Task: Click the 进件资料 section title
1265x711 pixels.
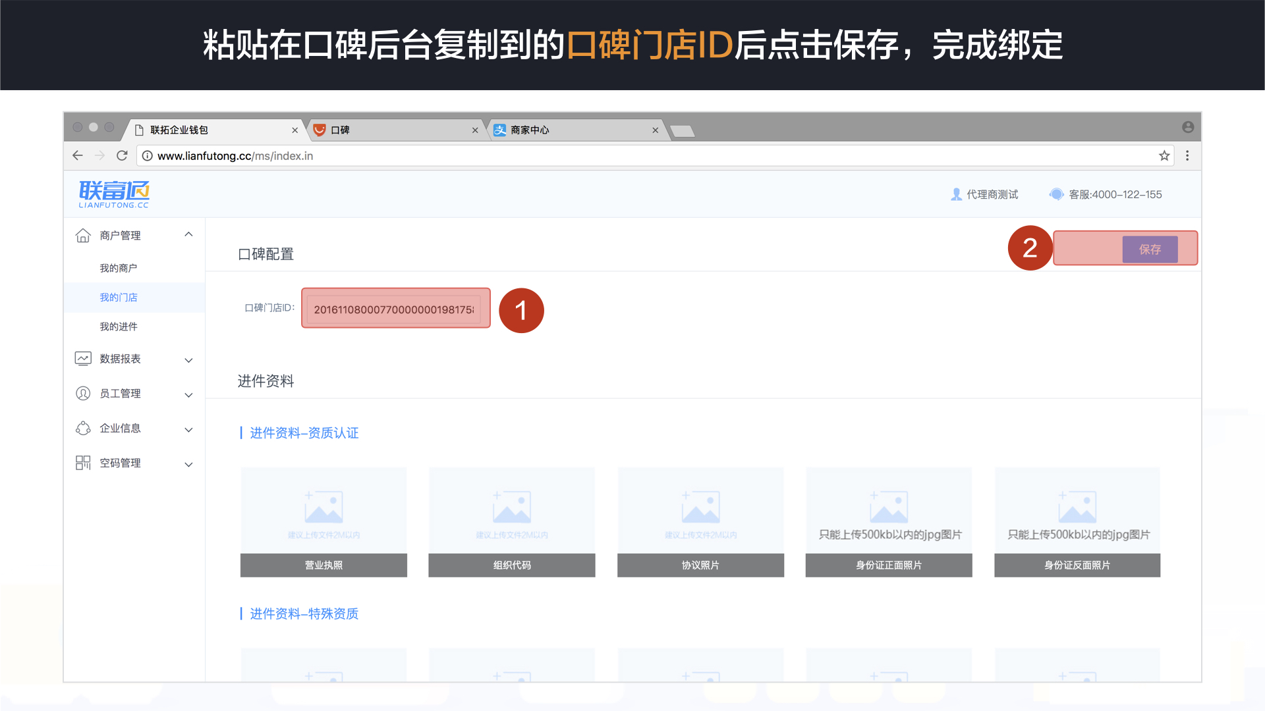Action: pos(266,381)
